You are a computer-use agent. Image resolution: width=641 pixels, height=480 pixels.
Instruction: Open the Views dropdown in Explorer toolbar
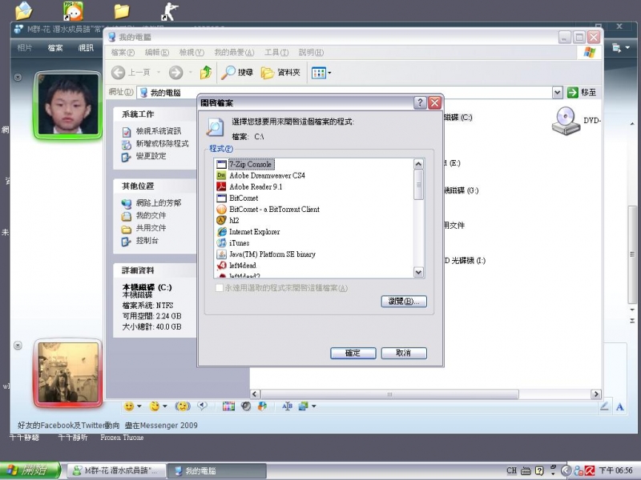click(x=321, y=73)
